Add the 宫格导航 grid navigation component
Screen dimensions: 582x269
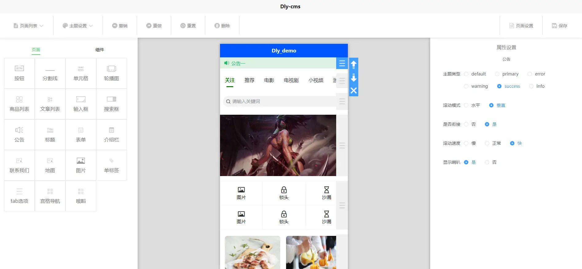pyautogui.click(x=50, y=196)
